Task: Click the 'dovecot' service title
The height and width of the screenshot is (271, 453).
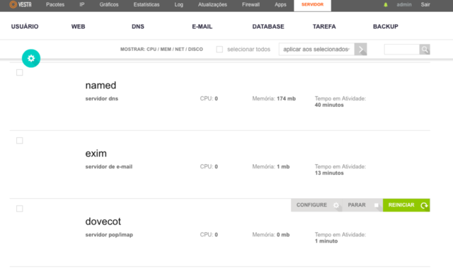Action: [x=103, y=221]
